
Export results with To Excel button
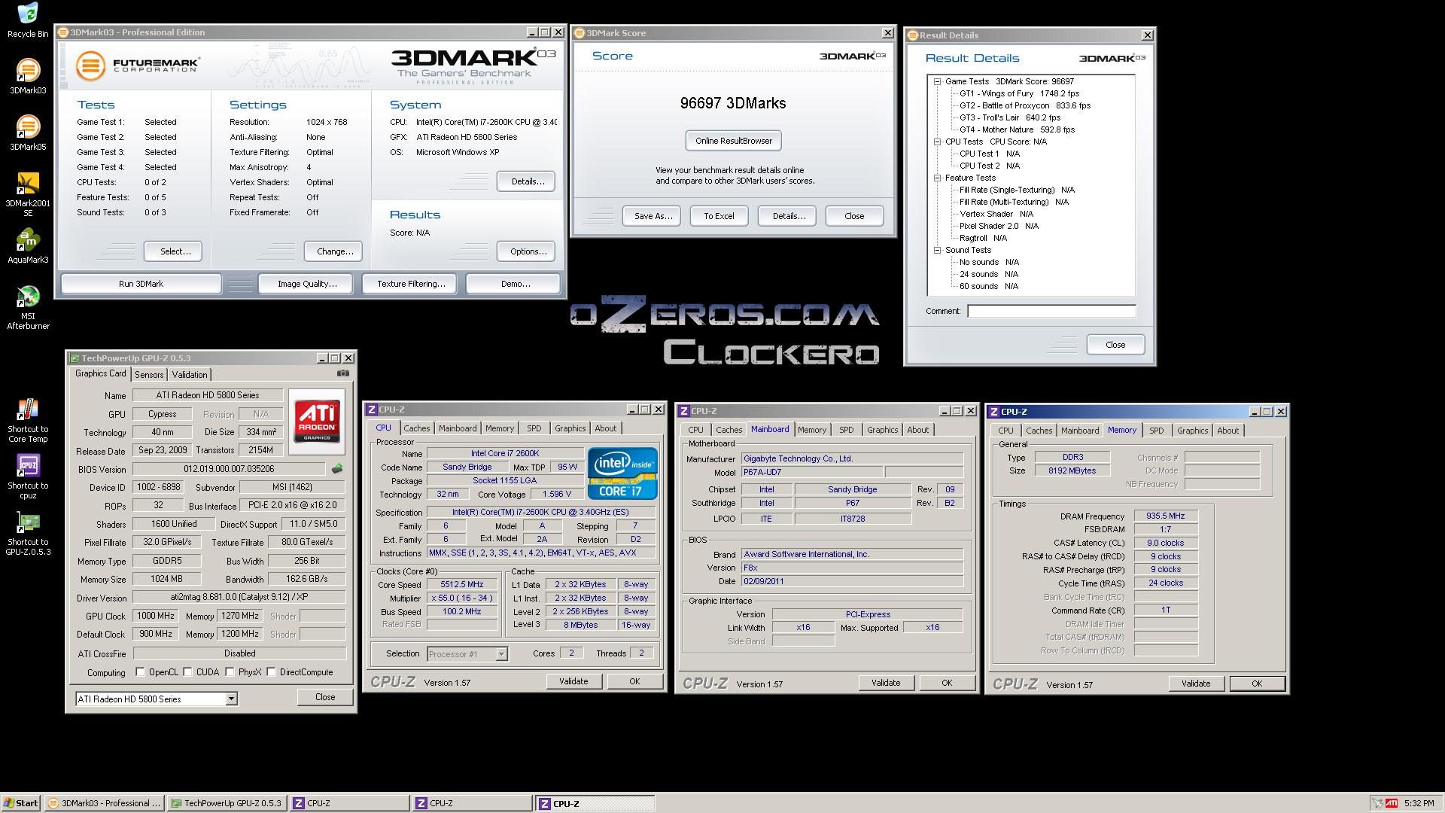pos(719,216)
